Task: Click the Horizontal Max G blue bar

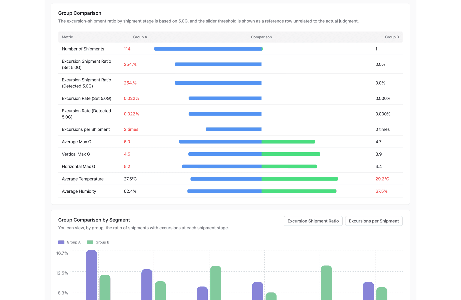Action: tap(222, 166)
